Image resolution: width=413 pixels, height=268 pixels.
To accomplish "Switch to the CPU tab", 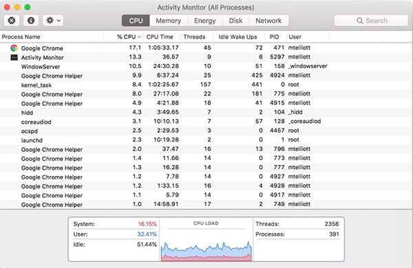I will [136, 21].
